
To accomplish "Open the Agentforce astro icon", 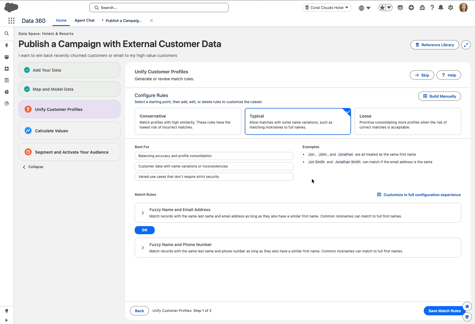I will [x=400, y=8].
